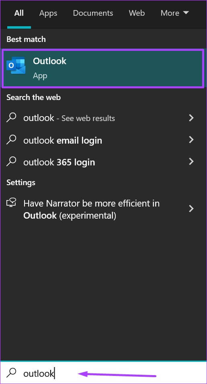
Task: Click the magnifier icon in search box
Action: (x=12, y=373)
